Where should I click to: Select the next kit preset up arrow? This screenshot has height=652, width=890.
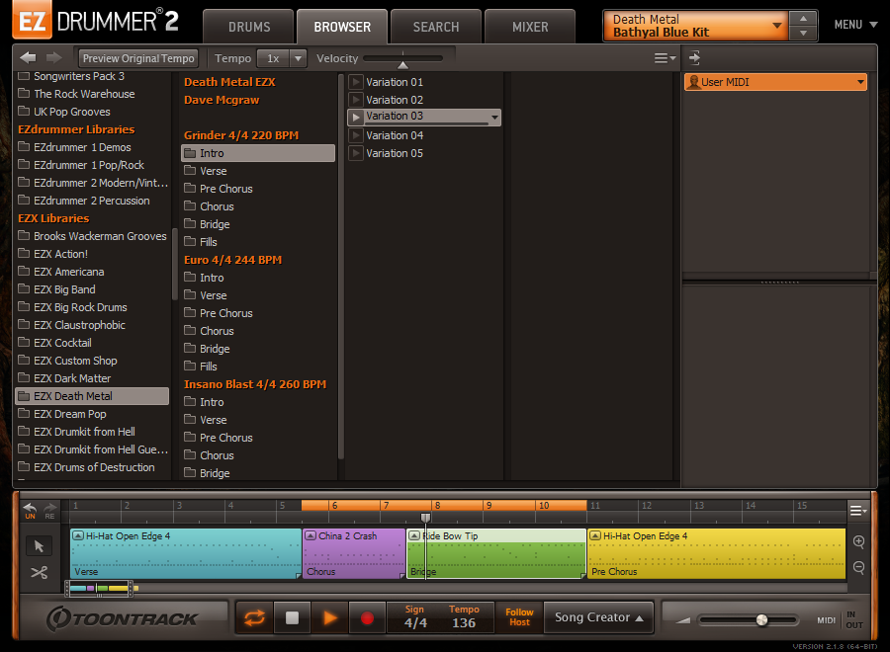[x=803, y=19]
